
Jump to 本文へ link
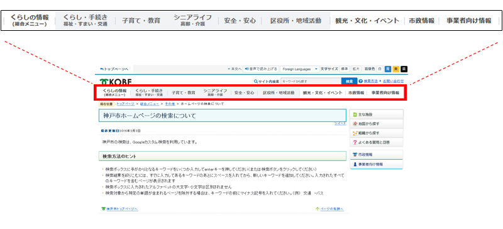point(235,69)
